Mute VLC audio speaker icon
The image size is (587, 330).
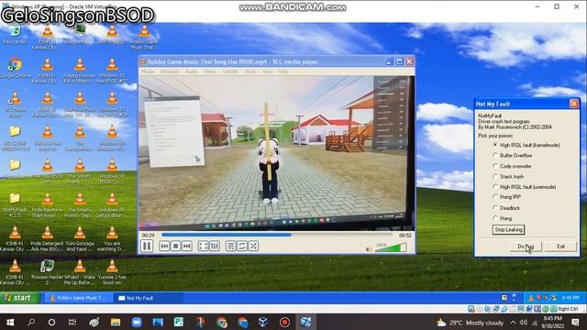pos(369,249)
